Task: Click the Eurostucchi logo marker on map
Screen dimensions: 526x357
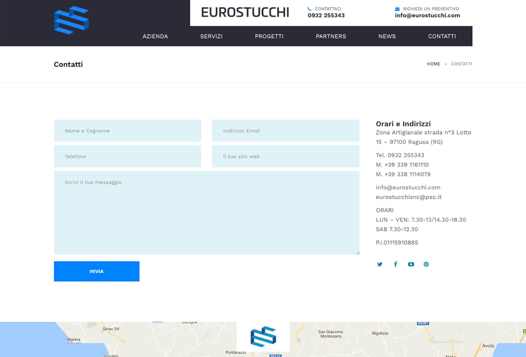Action: pyautogui.click(x=263, y=336)
